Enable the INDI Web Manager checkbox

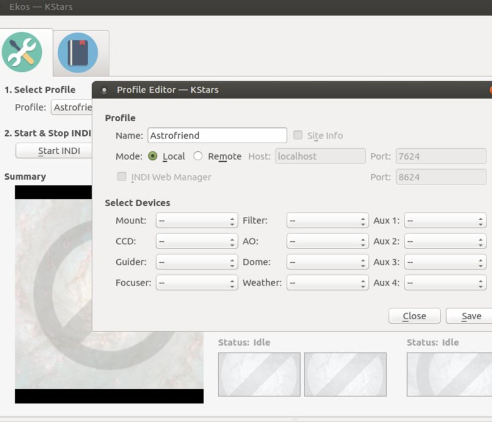122,177
